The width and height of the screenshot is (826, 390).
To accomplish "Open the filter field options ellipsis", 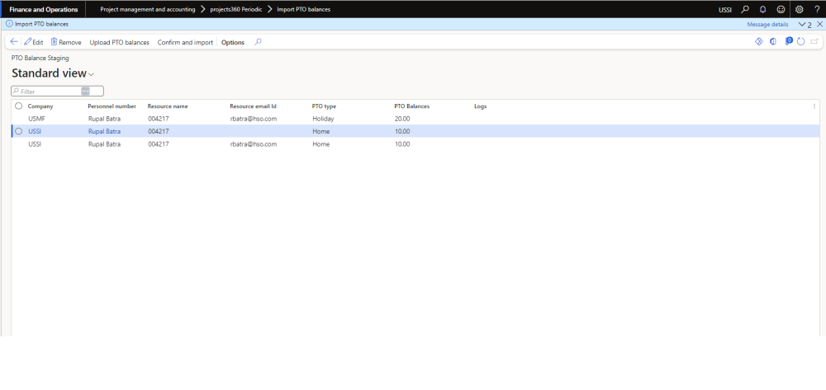I will pyautogui.click(x=85, y=91).
